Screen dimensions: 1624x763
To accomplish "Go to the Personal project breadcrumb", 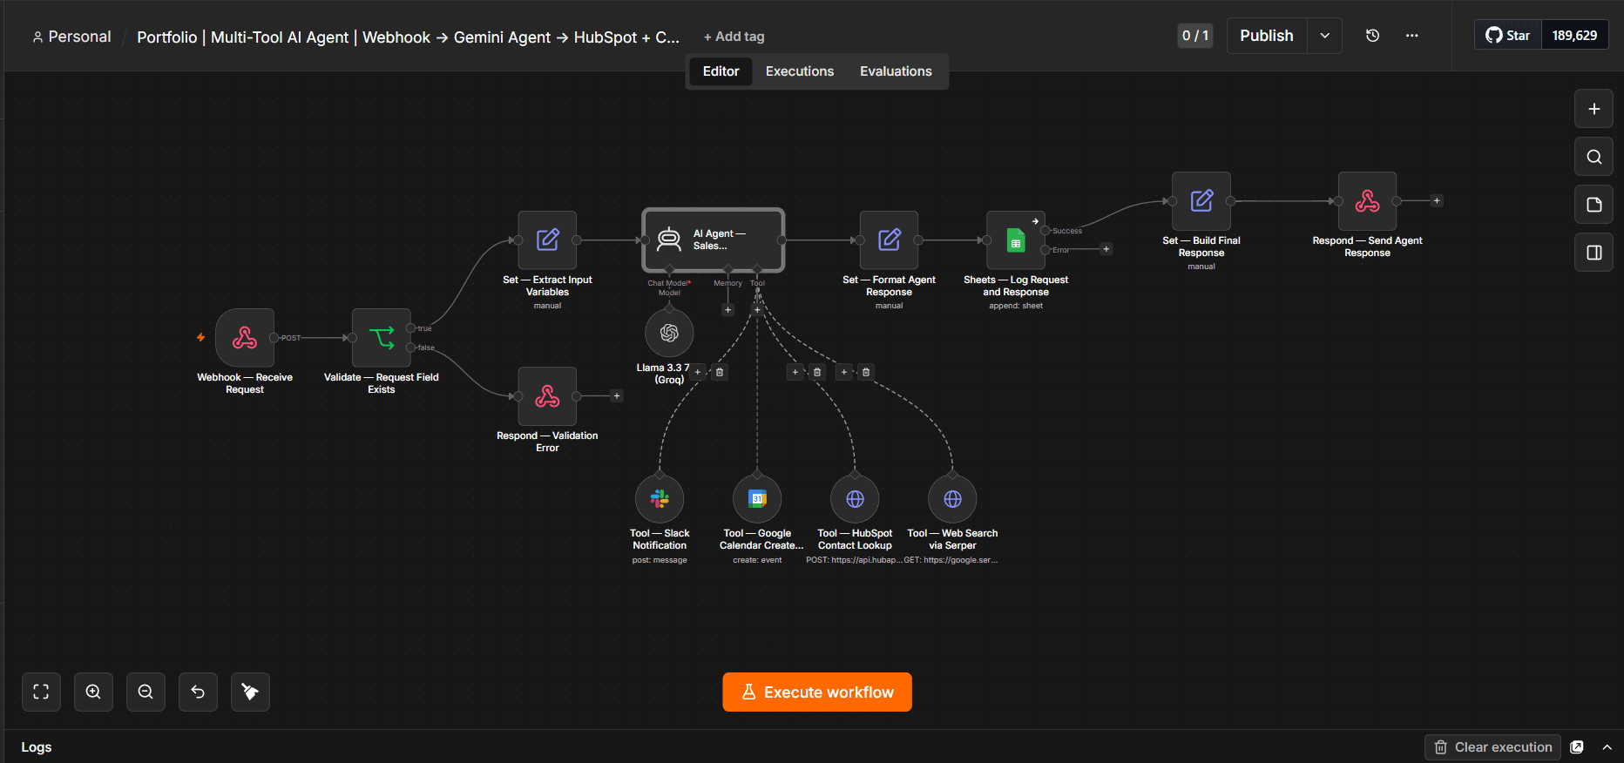I will coord(71,37).
